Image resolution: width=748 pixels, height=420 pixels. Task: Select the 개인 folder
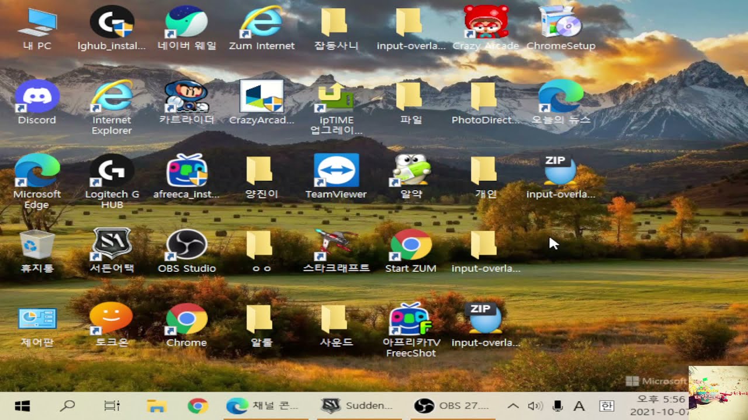[x=485, y=177]
